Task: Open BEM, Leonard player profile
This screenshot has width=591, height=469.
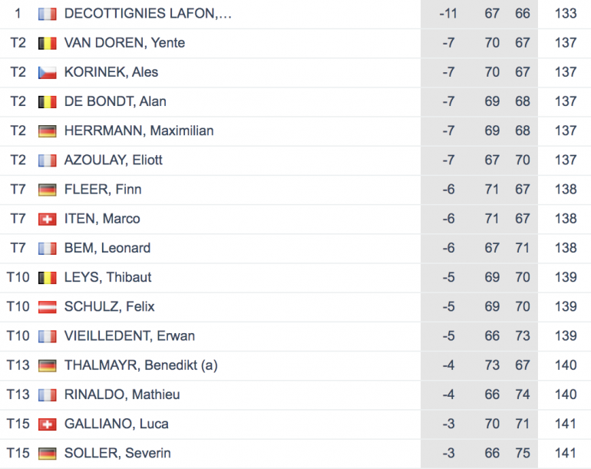Action: coord(107,248)
